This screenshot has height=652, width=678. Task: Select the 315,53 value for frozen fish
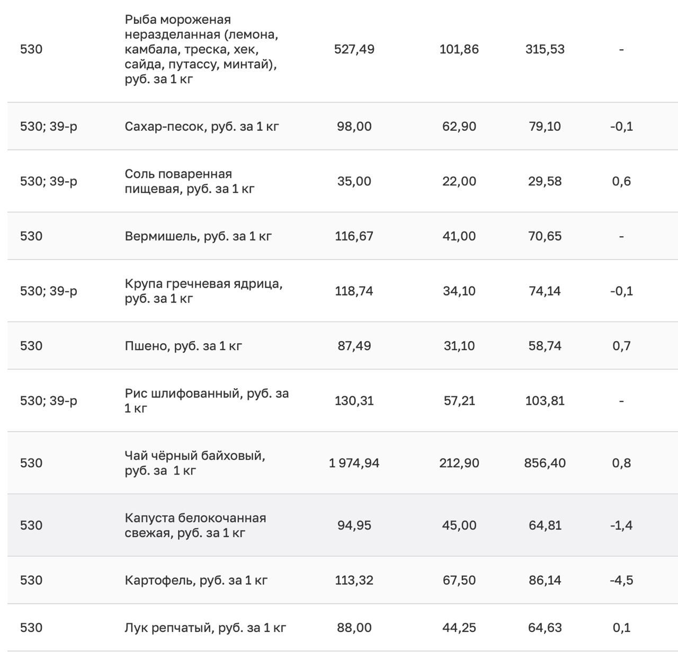tap(545, 49)
